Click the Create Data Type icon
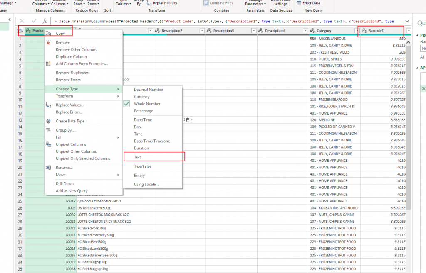 click(48, 121)
